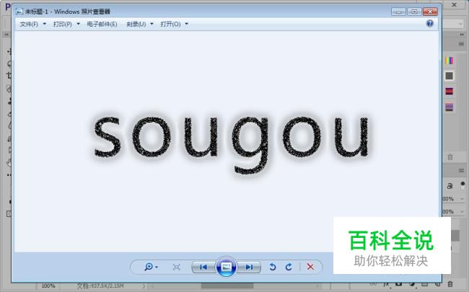Go to the previous photo
Image resolution: width=469 pixels, height=292 pixels.
tap(203, 267)
